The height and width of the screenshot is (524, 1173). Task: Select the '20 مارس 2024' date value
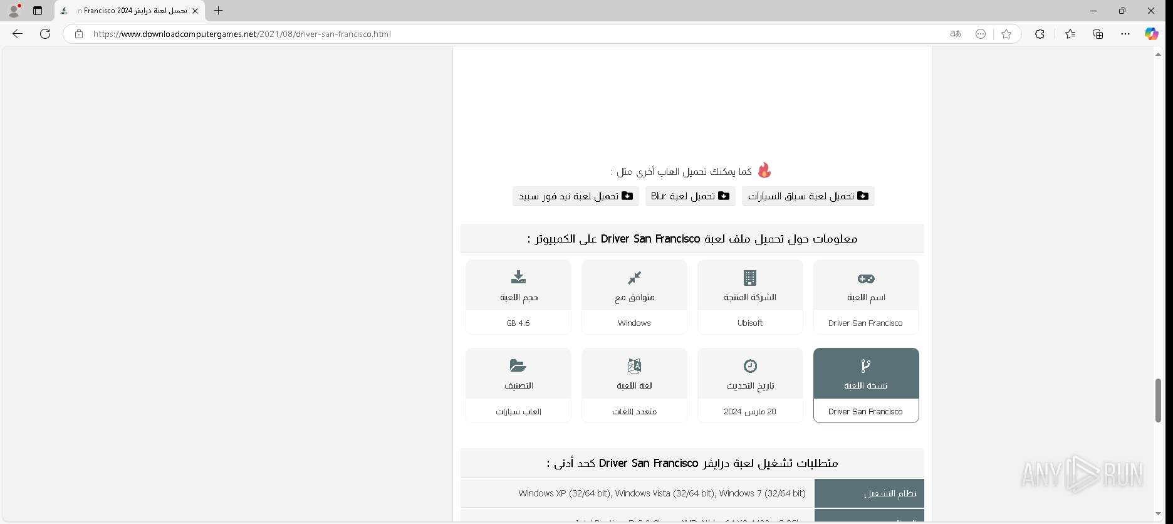pyautogui.click(x=750, y=412)
